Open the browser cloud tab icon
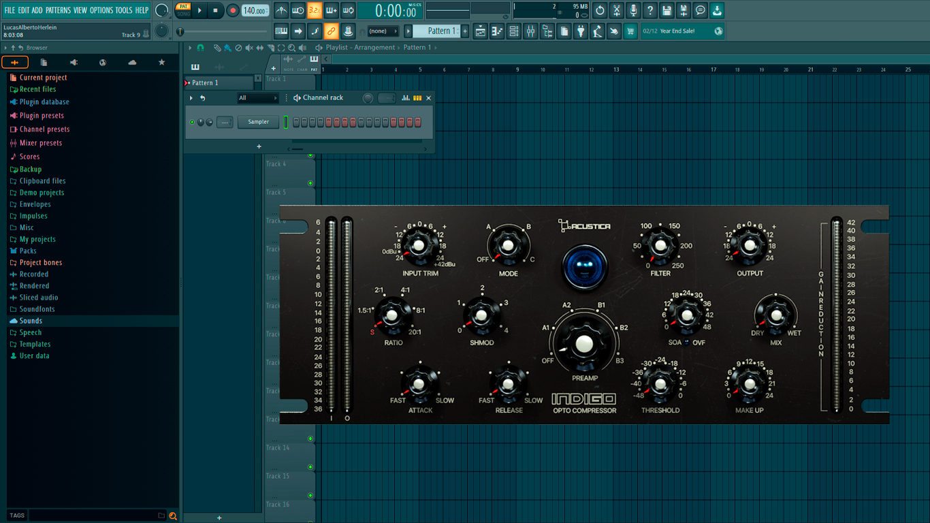The image size is (930, 523). coord(132,62)
